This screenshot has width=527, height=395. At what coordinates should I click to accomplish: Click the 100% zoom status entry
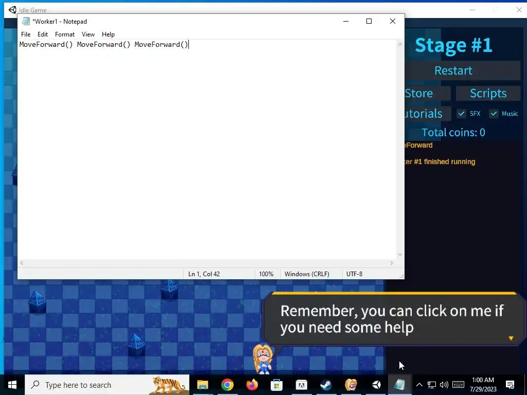tap(266, 274)
